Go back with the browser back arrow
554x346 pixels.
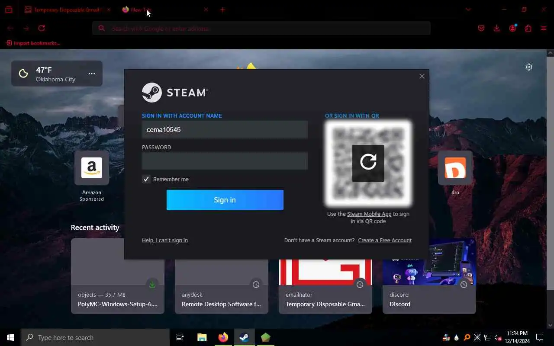coord(10,28)
